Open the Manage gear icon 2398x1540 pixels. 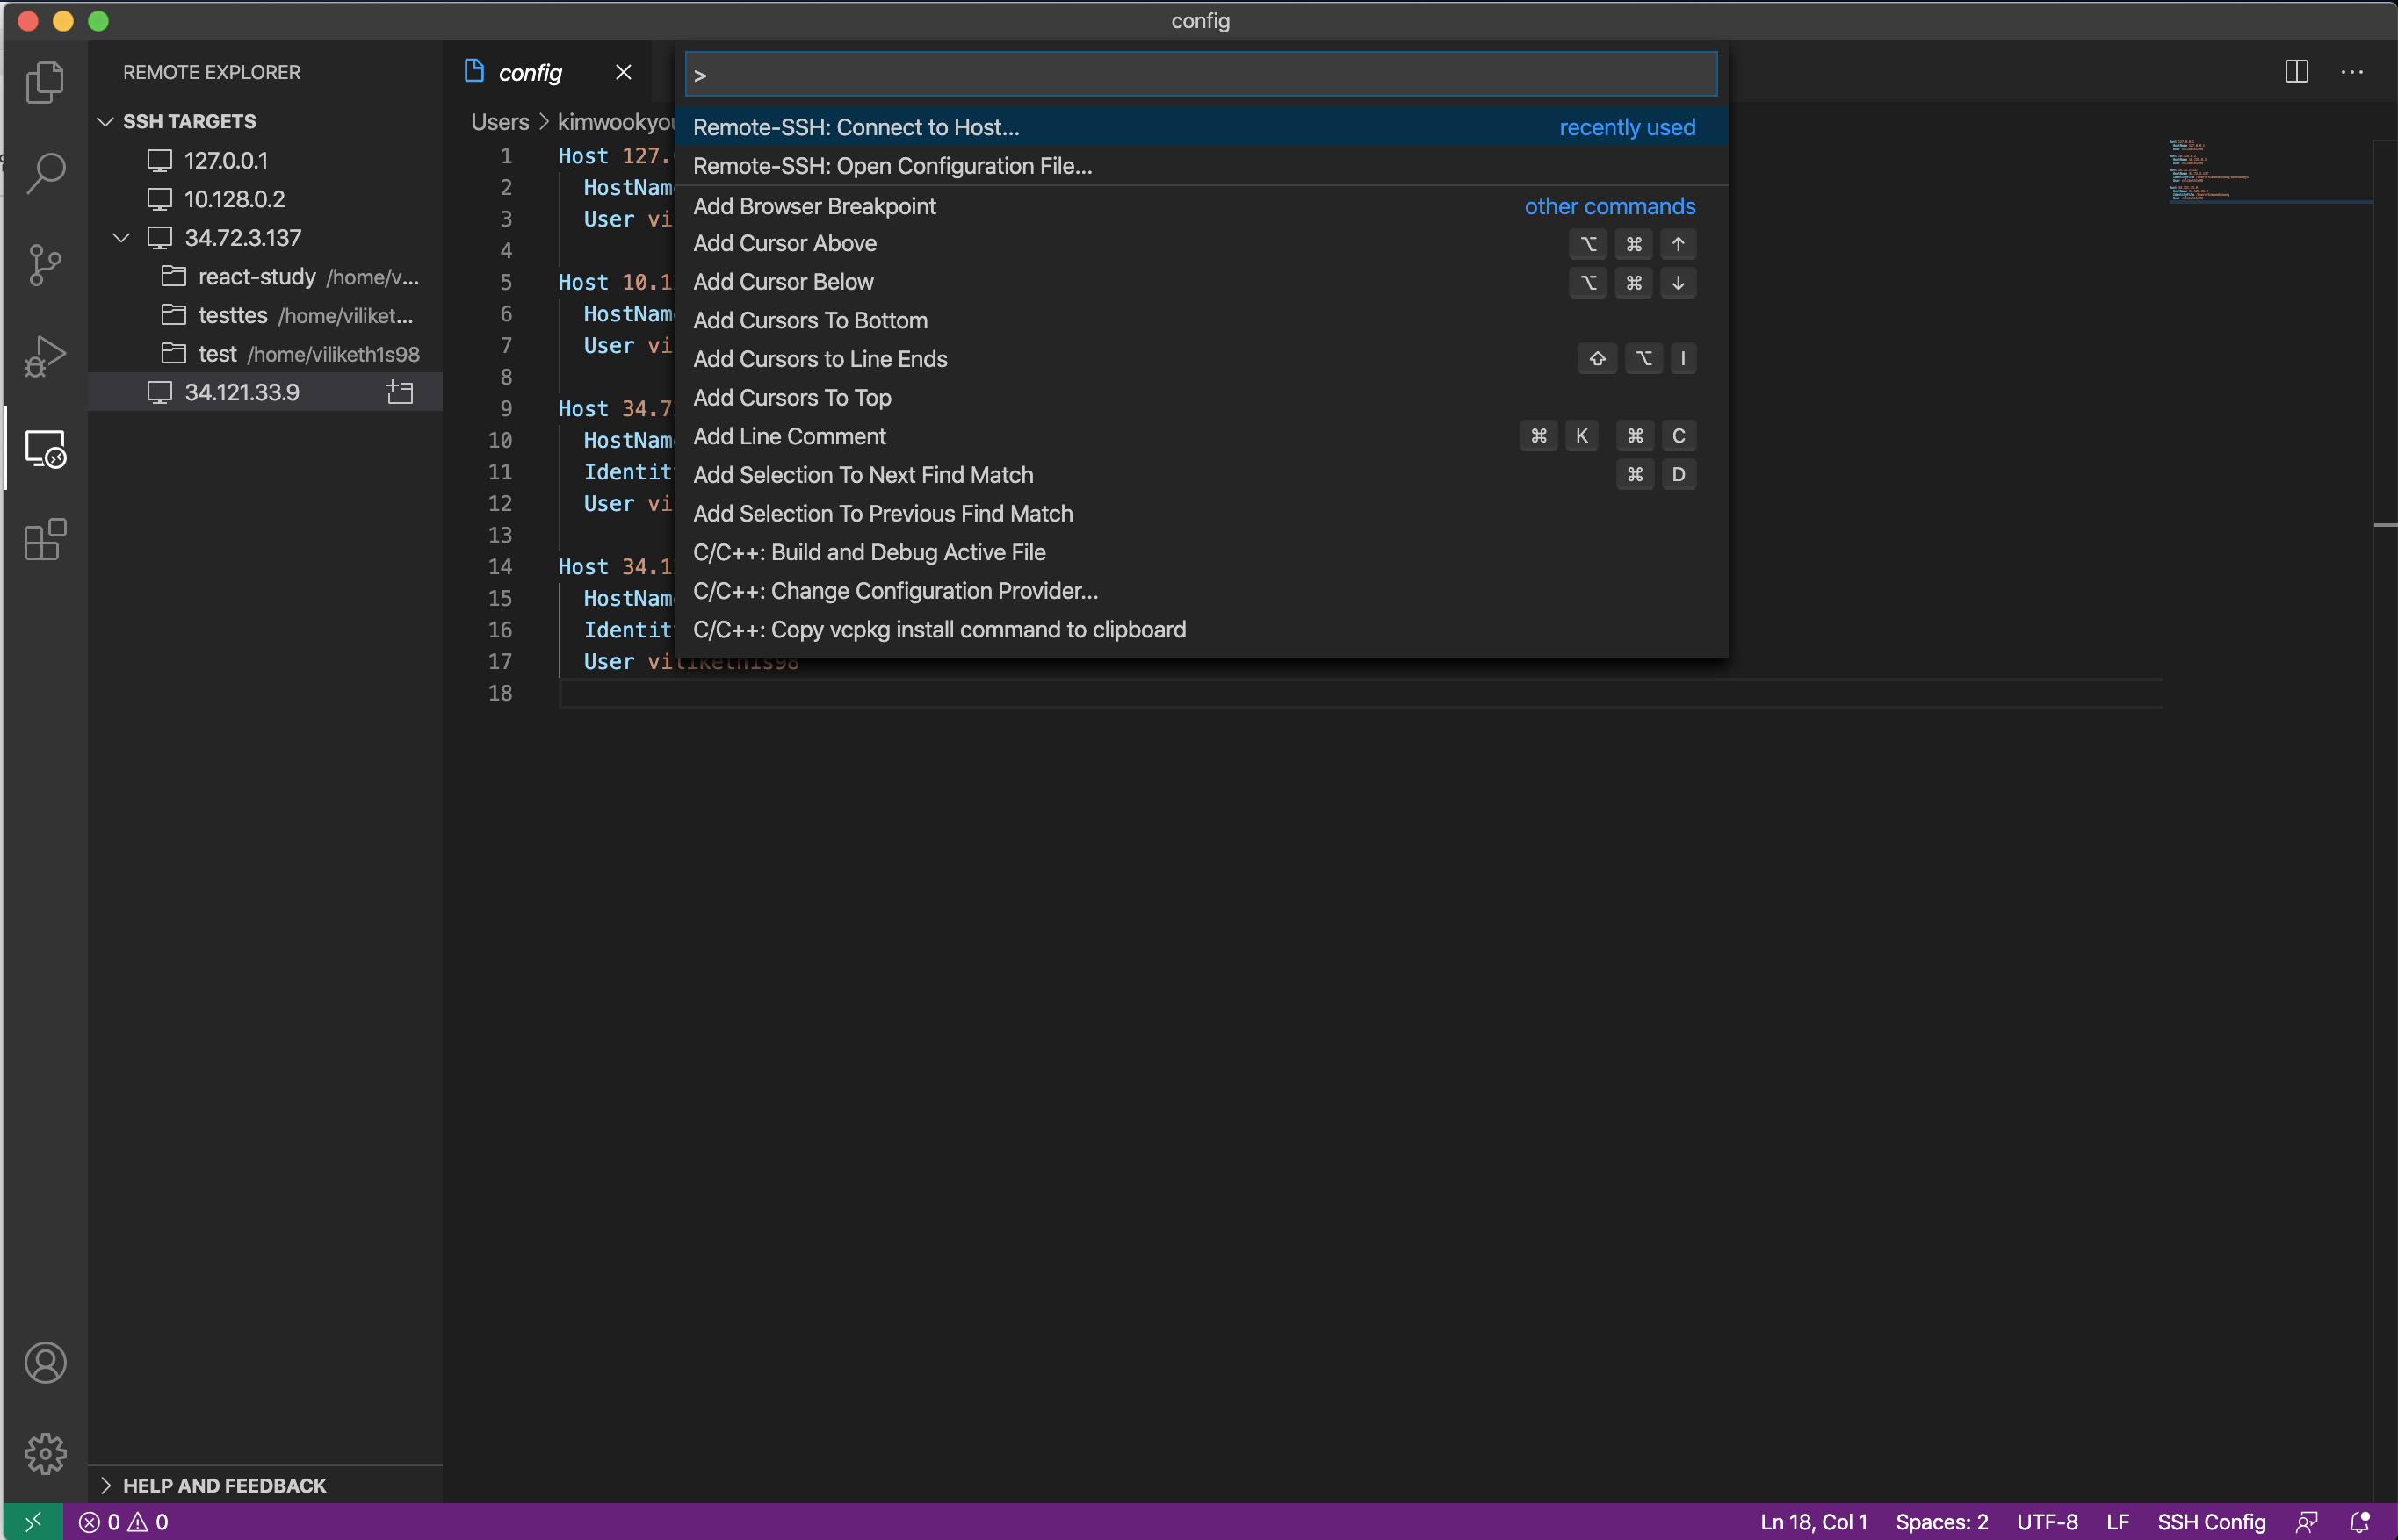45,1453
